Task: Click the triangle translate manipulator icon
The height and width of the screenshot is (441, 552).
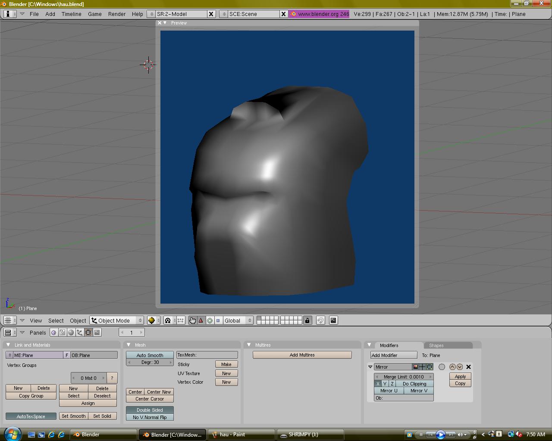Action: click(x=201, y=320)
